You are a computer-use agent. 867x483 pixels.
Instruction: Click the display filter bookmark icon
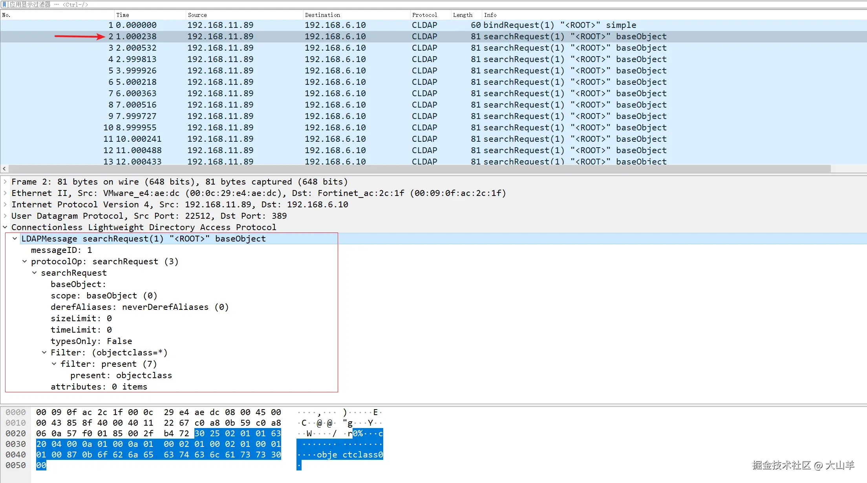[x=4, y=4]
